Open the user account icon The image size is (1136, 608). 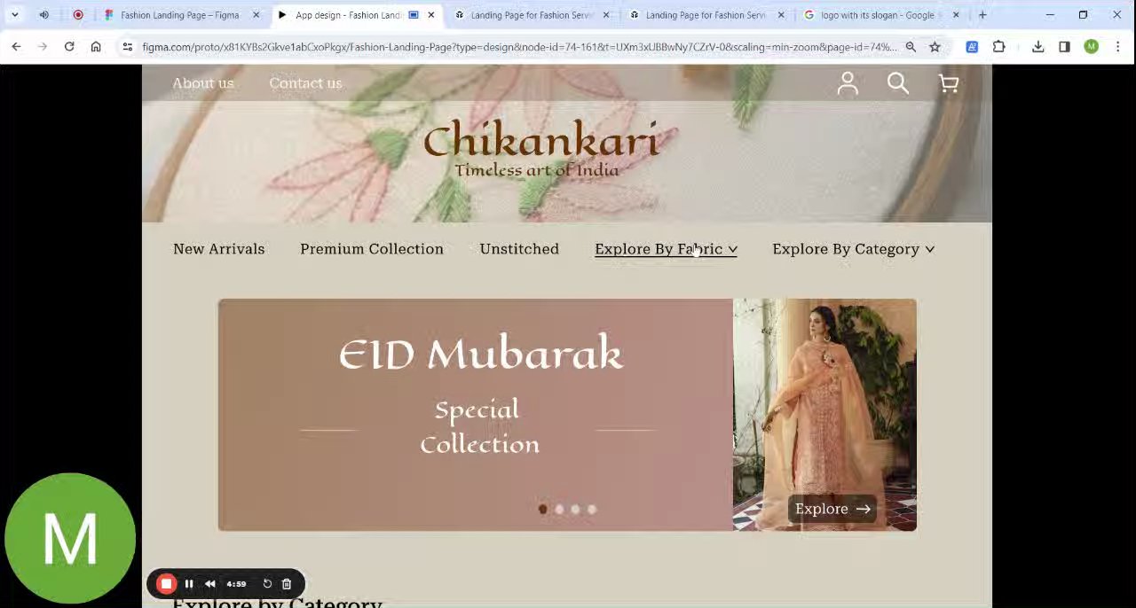(848, 83)
